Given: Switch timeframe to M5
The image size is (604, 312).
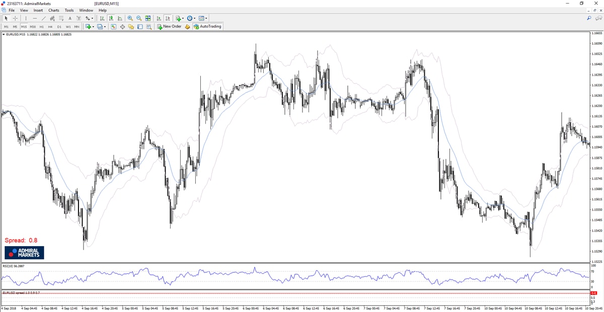Looking at the screenshot, I should (15, 27).
